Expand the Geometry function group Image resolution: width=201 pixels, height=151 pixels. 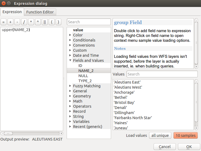point(70,96)
